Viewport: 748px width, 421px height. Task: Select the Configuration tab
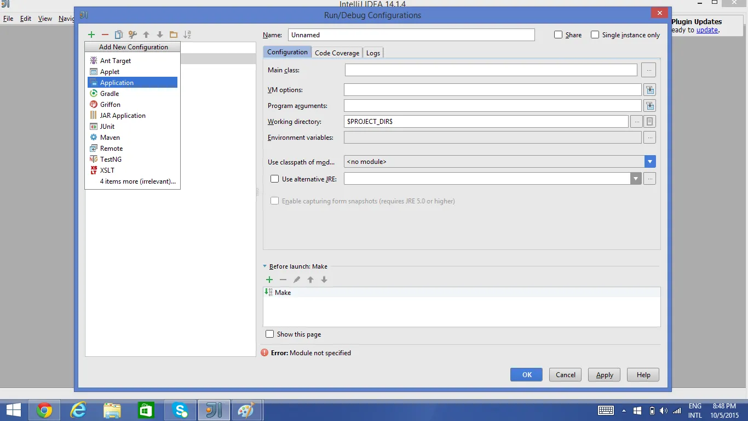pyautogui.click(x=287, y=52)
